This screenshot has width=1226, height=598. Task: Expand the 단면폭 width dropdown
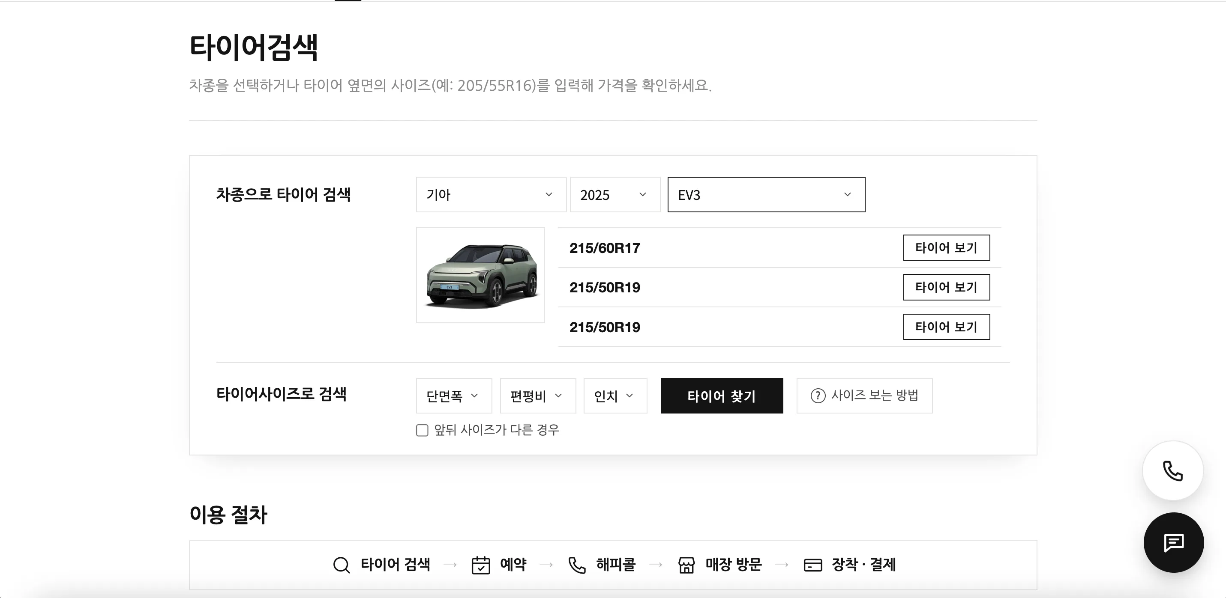[454, 396]
